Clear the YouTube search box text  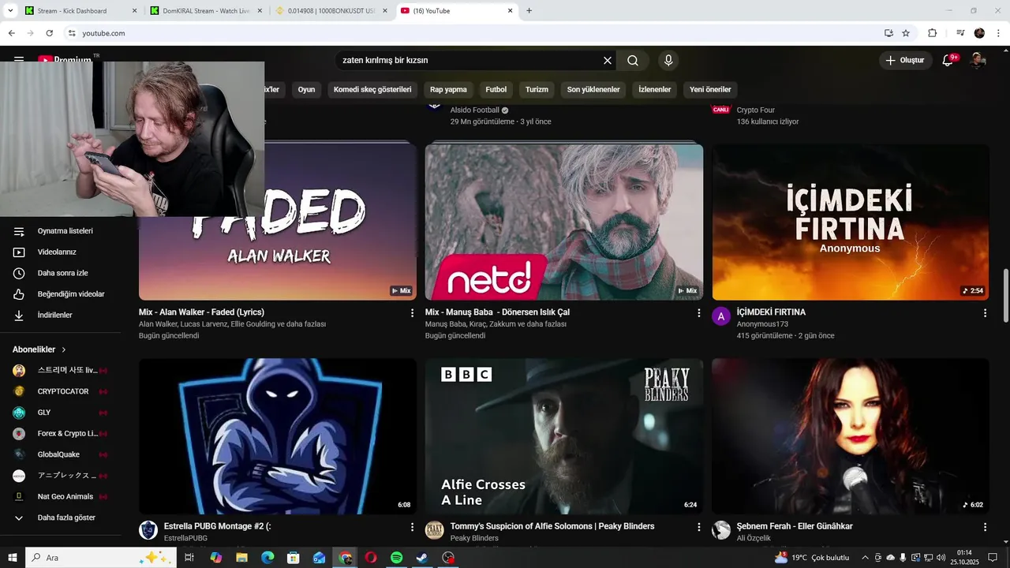pos(608,61)
